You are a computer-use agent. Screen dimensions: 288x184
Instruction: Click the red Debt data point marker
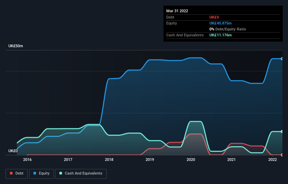click(282, 155)
